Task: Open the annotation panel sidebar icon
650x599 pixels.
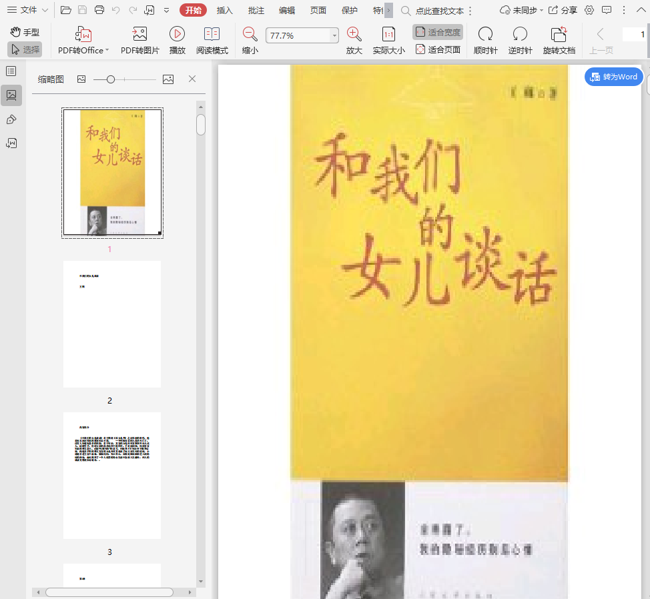Action: (11, 119)
